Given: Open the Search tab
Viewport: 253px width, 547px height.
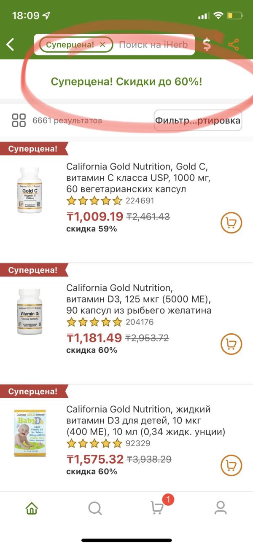Looking at the screenshot, I should [95, 508].
